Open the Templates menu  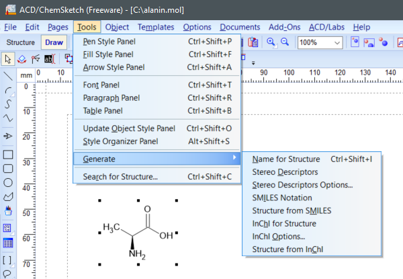[156, 27]
